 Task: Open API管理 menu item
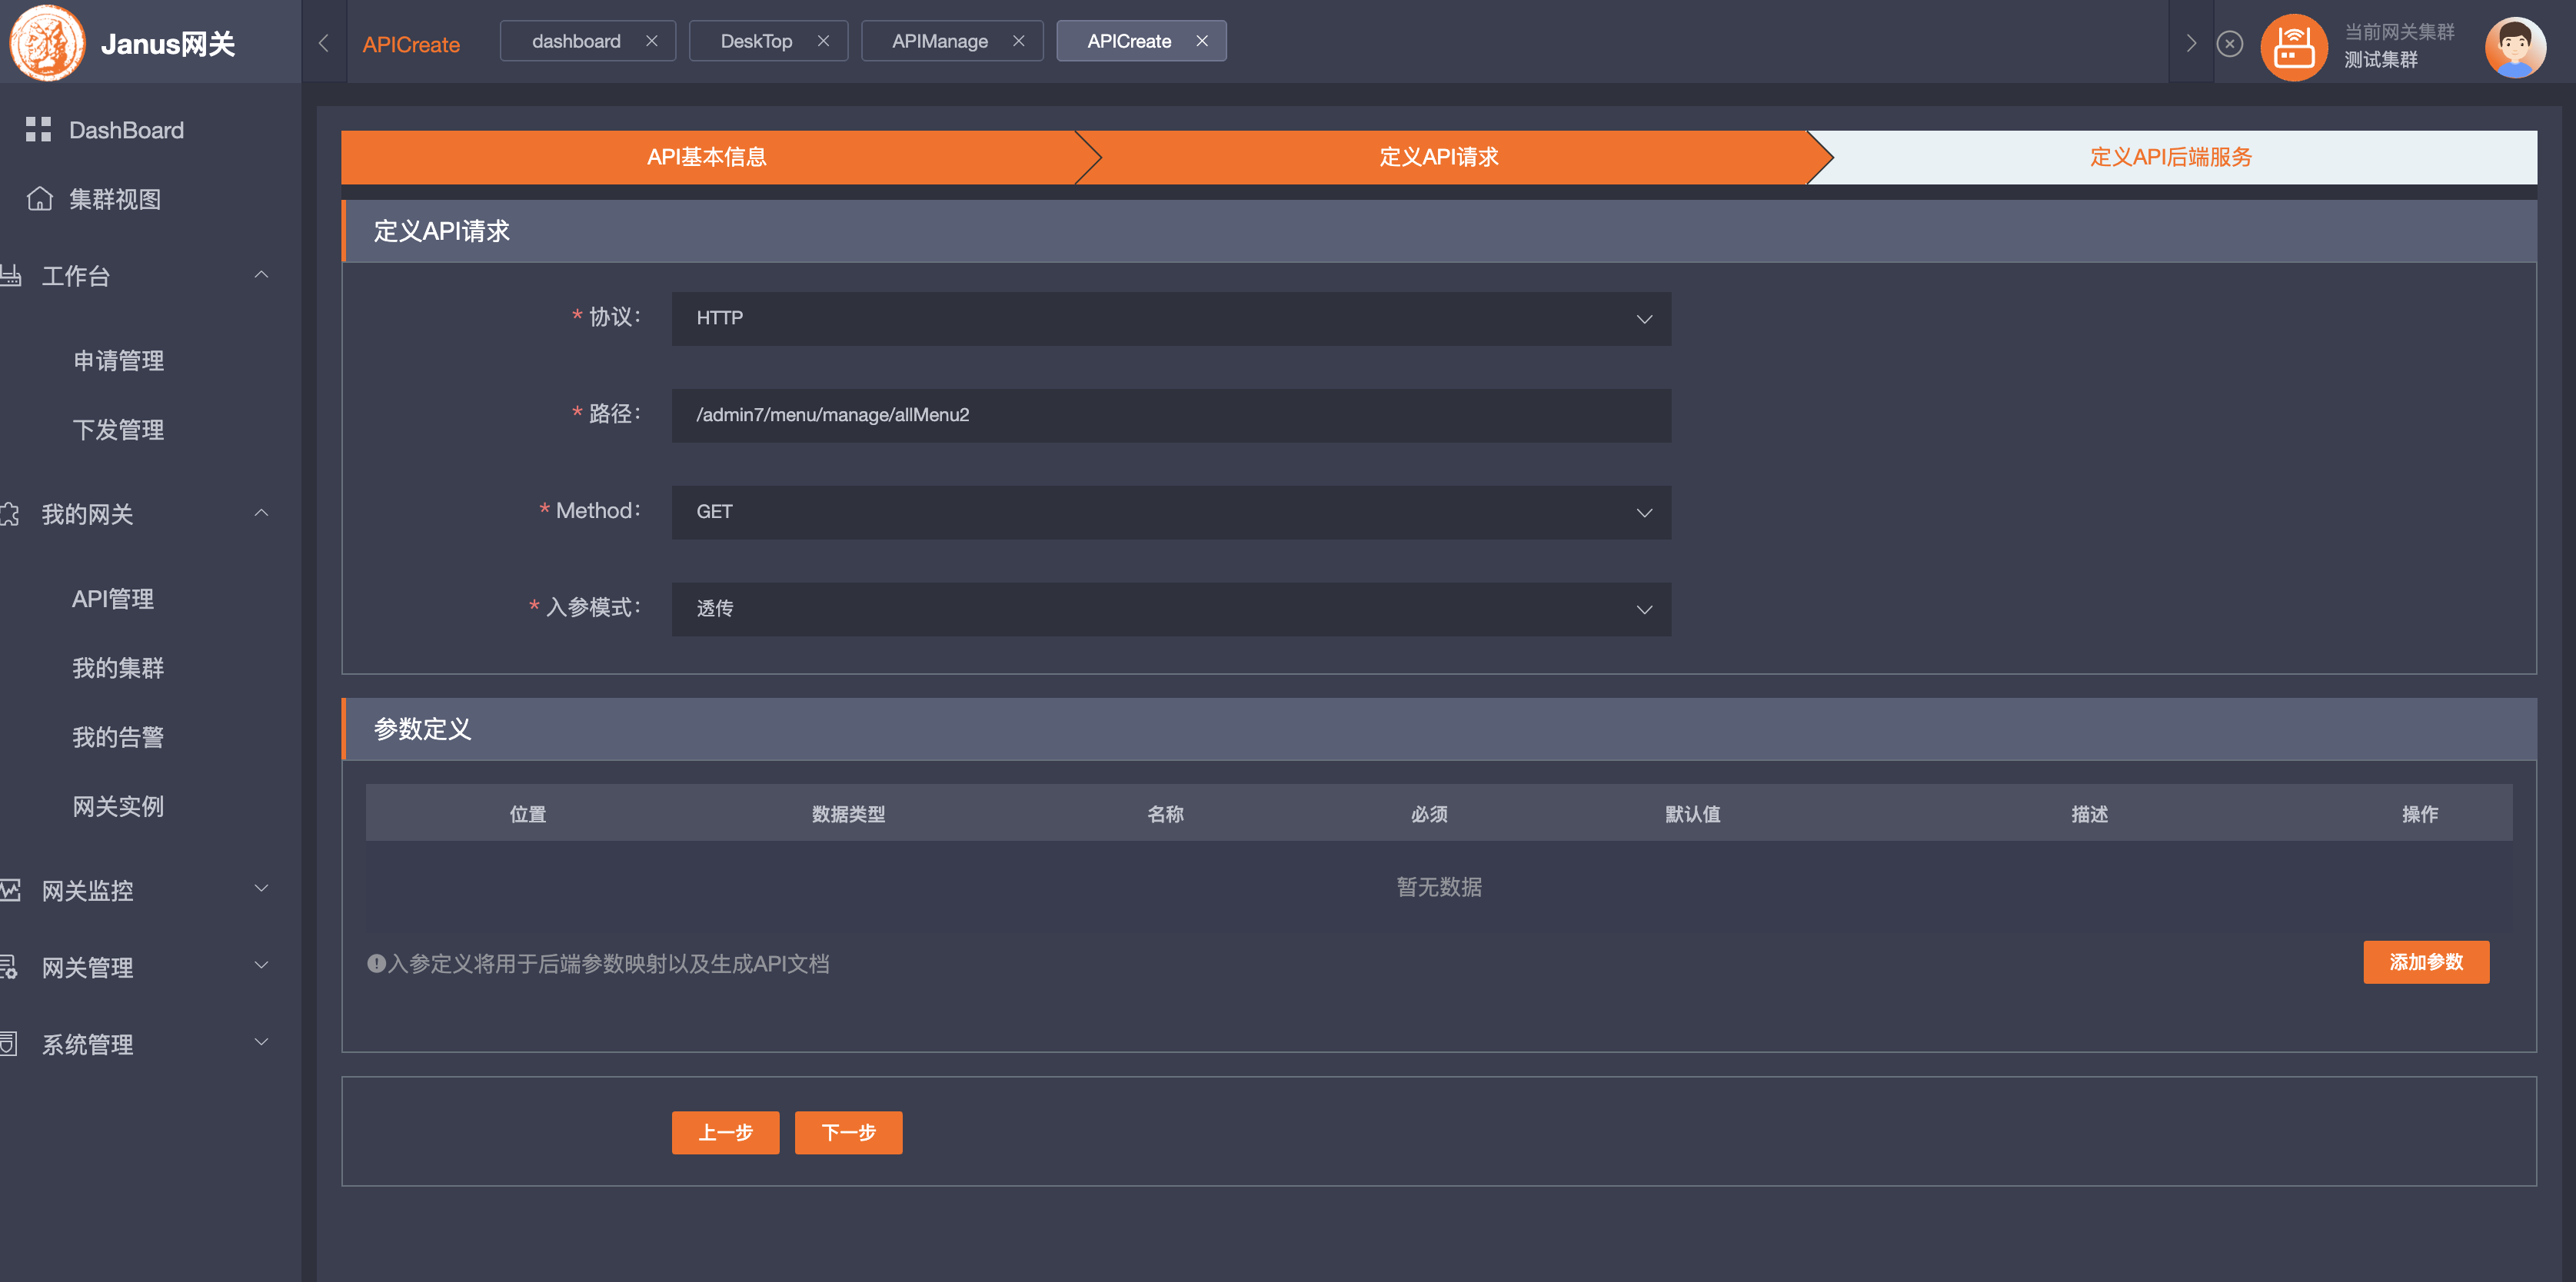[113, 599]
